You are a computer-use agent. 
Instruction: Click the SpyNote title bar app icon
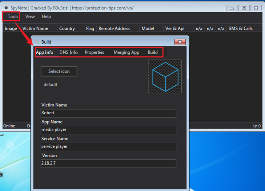point(6,8)
